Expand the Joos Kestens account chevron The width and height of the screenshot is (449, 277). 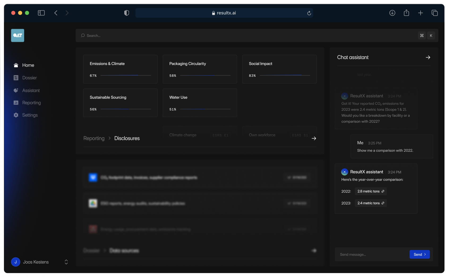[x=66, y=262]
